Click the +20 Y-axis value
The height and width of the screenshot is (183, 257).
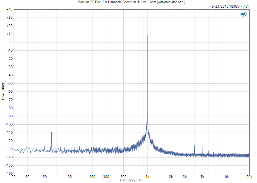9,26
